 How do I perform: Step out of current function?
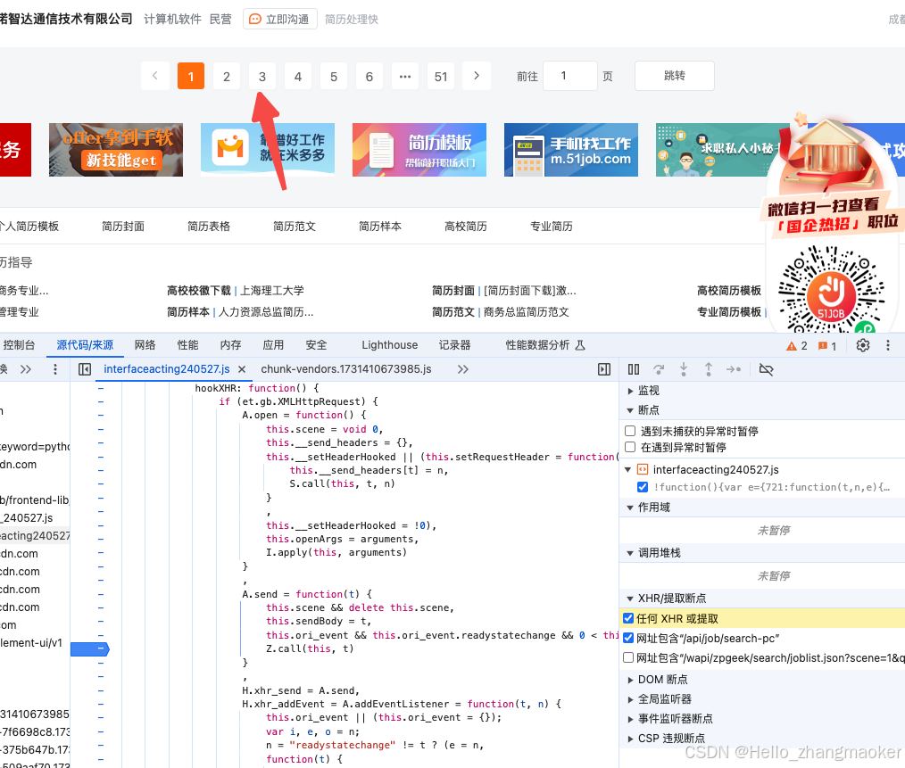tap(708, 369)
